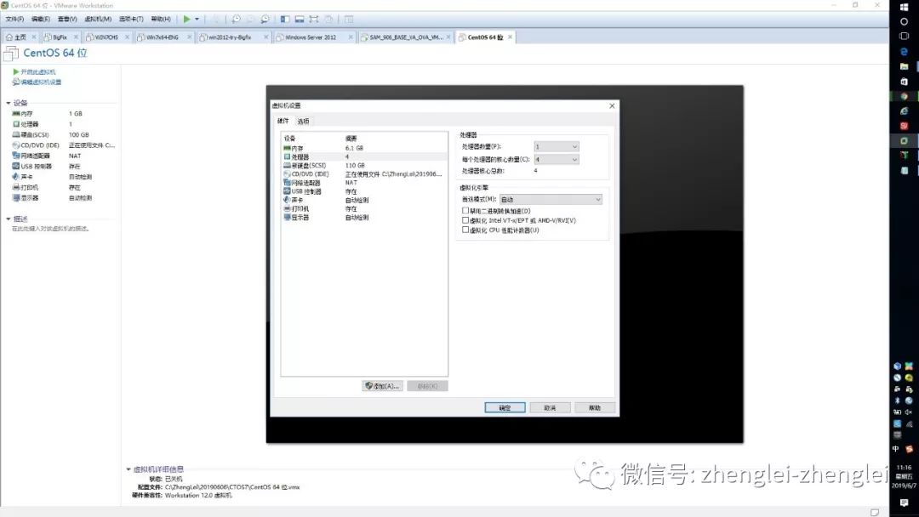This screenshot has width=919, height=517.
Task: Select 硬盘(SCSI) 110 GB in dialog list
Action: click(x=363, y=166)
